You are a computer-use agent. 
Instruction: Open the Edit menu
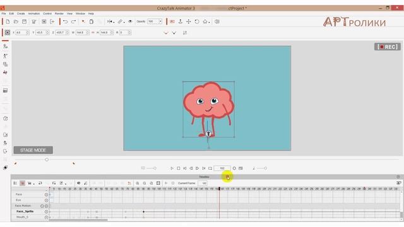11,13
